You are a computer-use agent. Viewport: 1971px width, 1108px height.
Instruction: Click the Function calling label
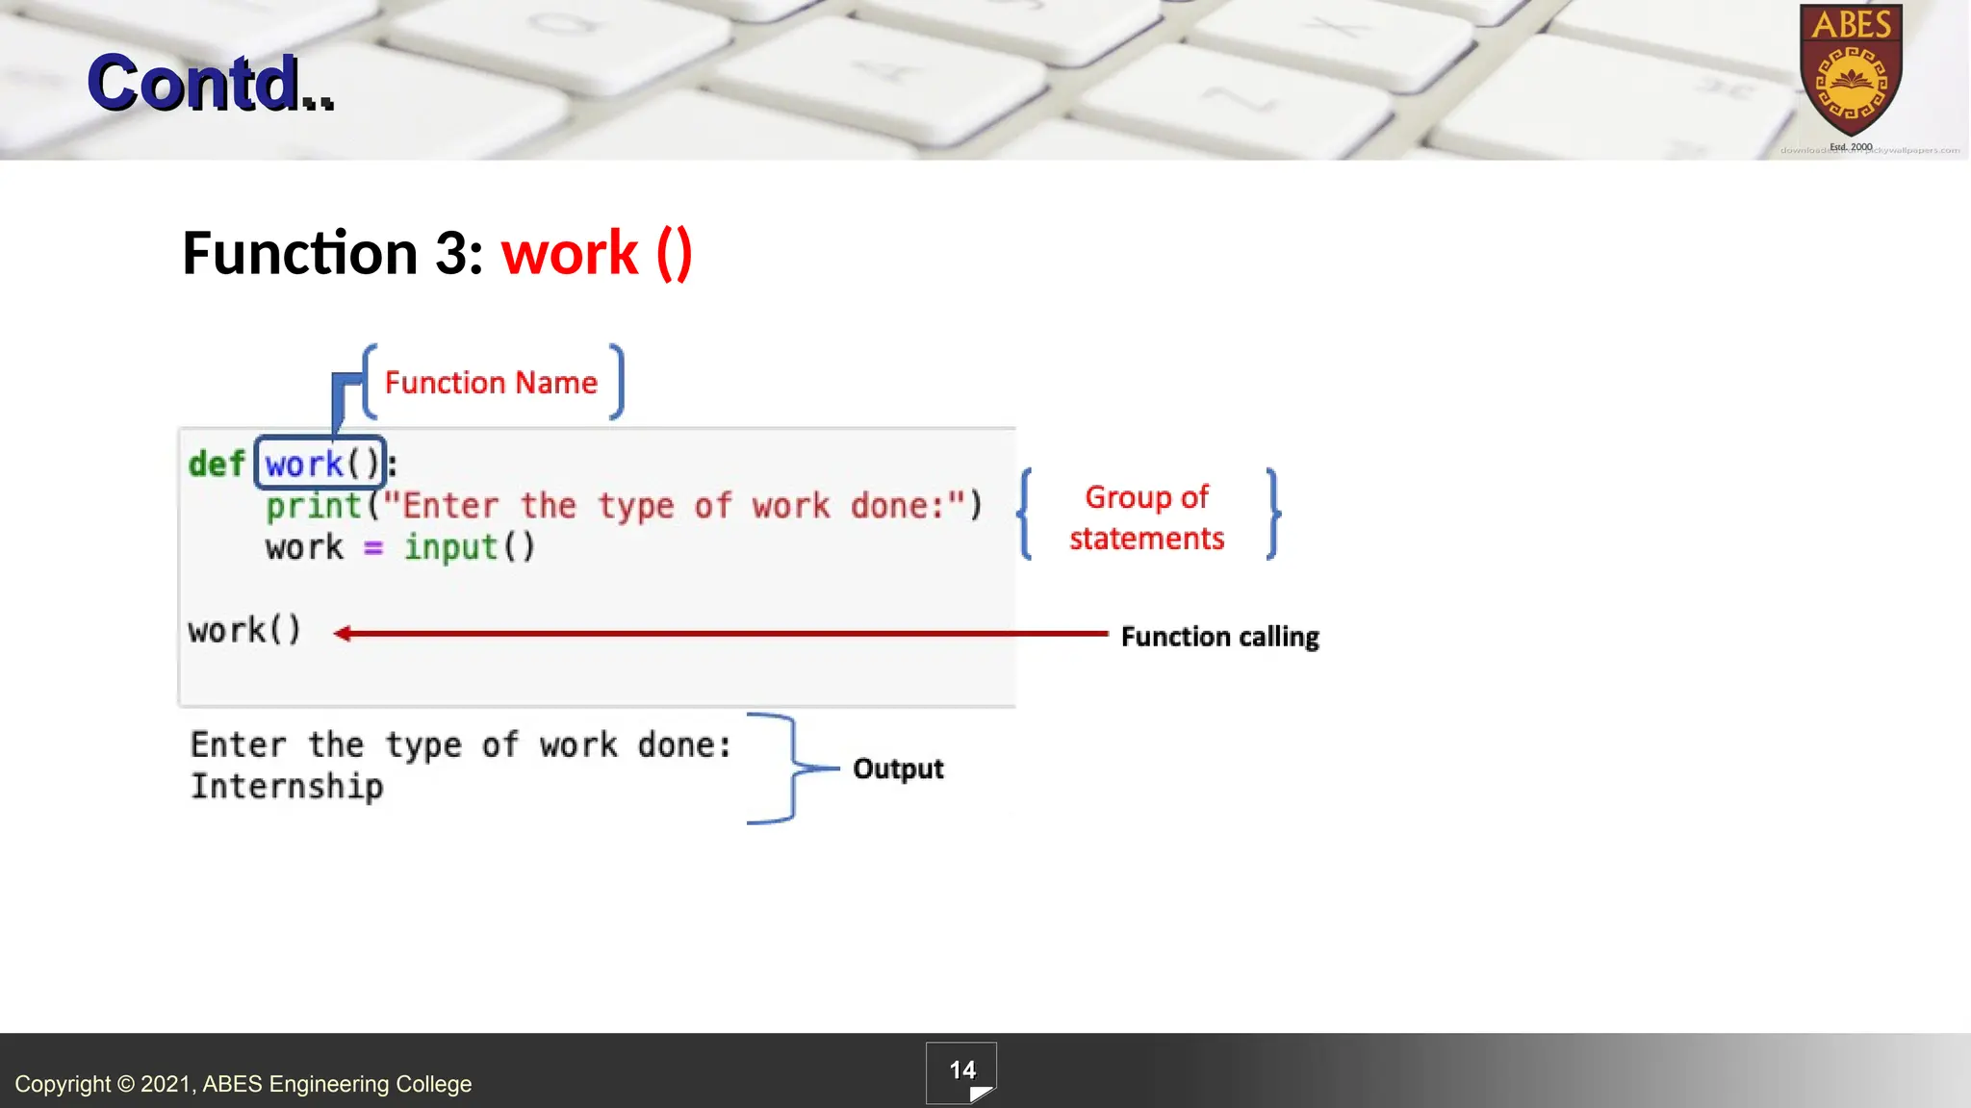[1219, 637]
